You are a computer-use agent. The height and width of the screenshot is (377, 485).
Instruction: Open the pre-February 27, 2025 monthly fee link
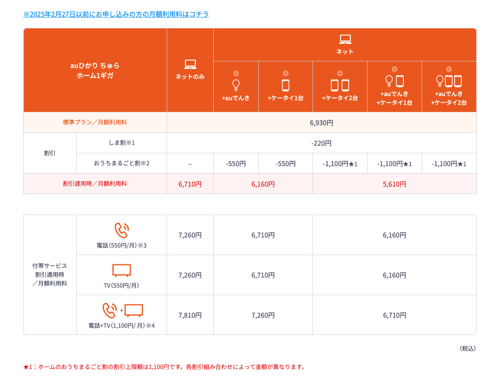[116, 14]
